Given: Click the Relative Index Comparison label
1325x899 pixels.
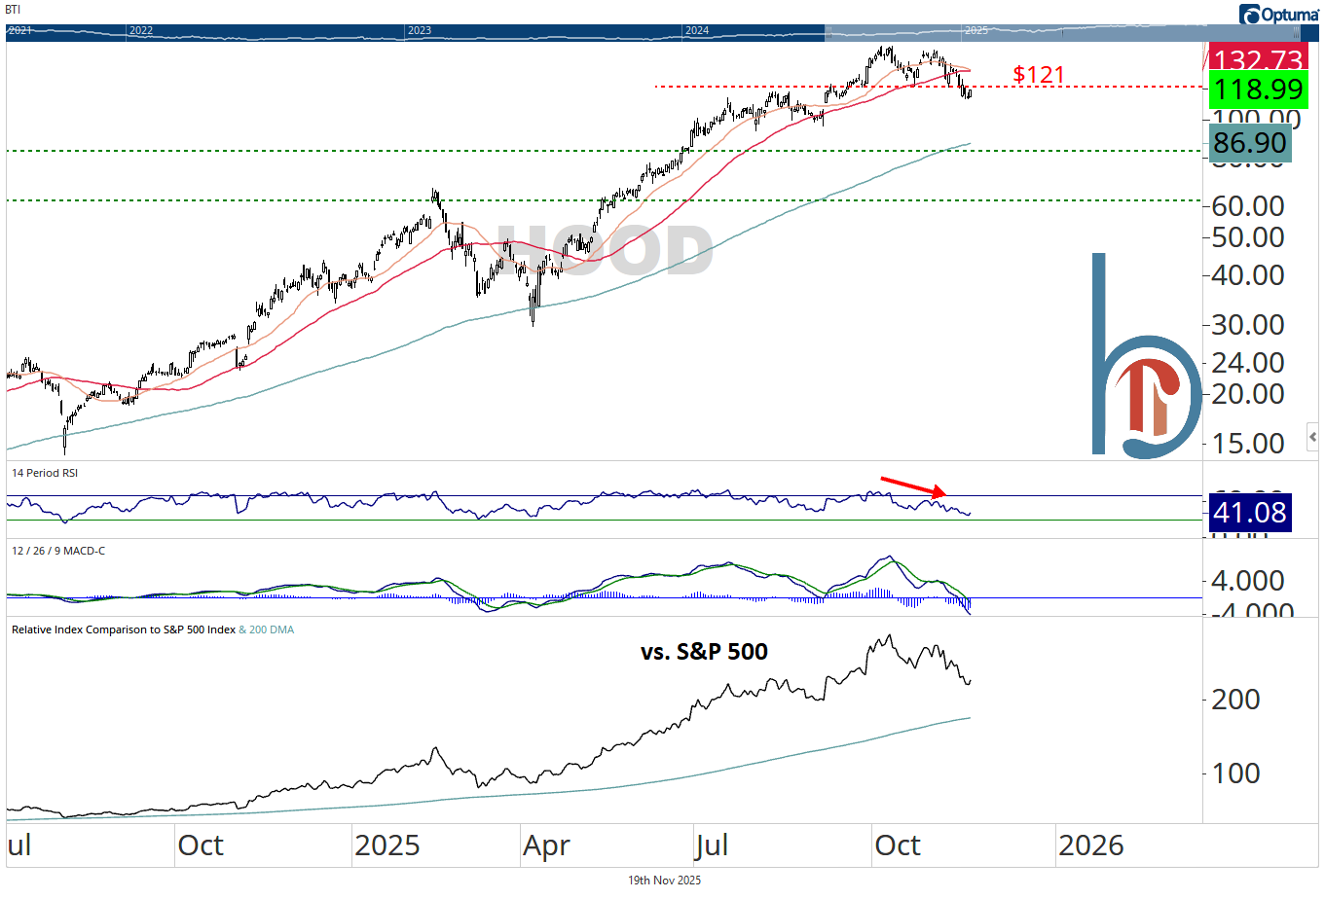Looking at the screenshot, I should coord(124,629).
